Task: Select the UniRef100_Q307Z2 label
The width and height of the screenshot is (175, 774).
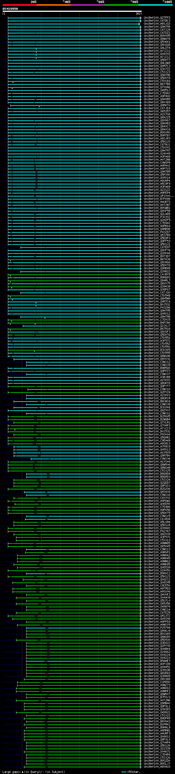Action: 157,69
